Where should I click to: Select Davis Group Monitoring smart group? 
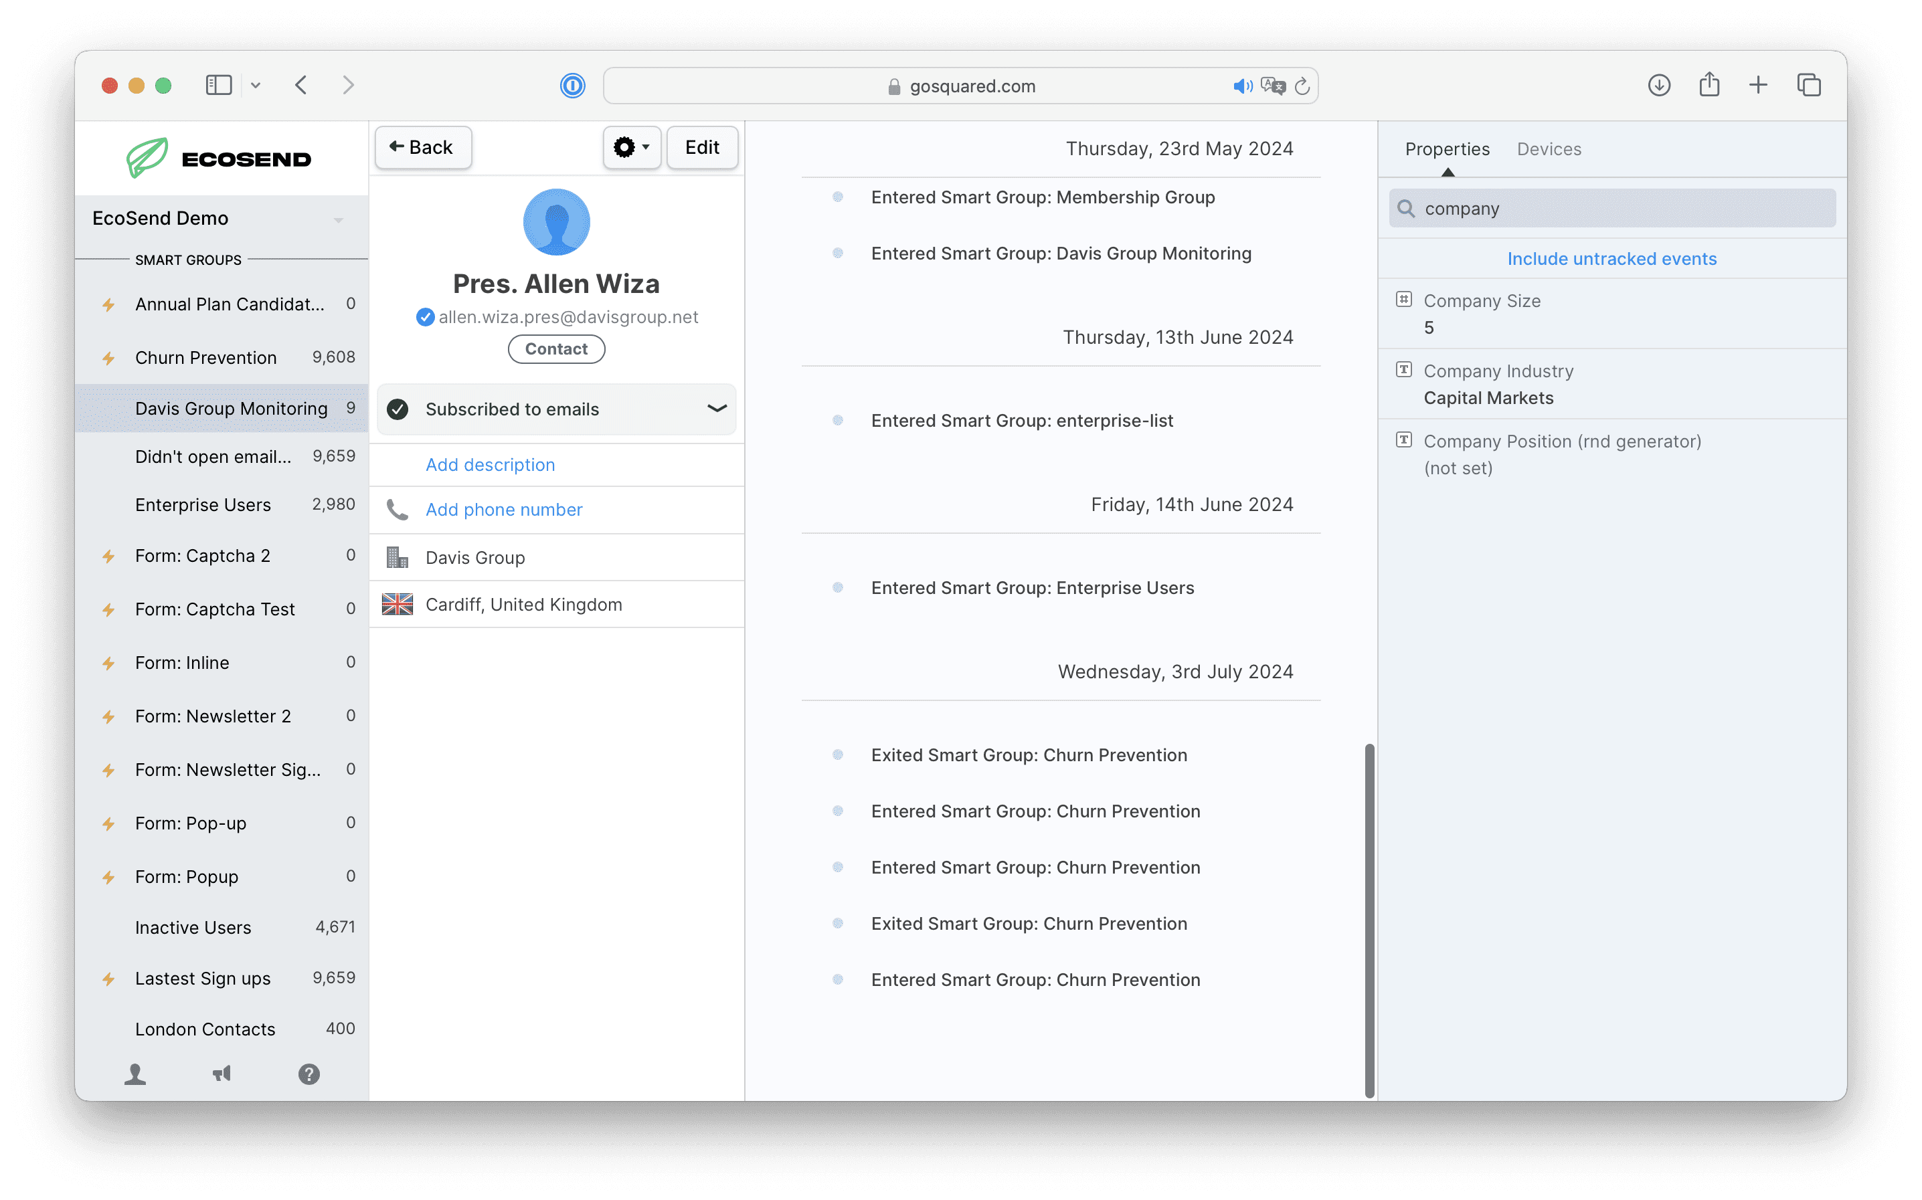point(221,408)
